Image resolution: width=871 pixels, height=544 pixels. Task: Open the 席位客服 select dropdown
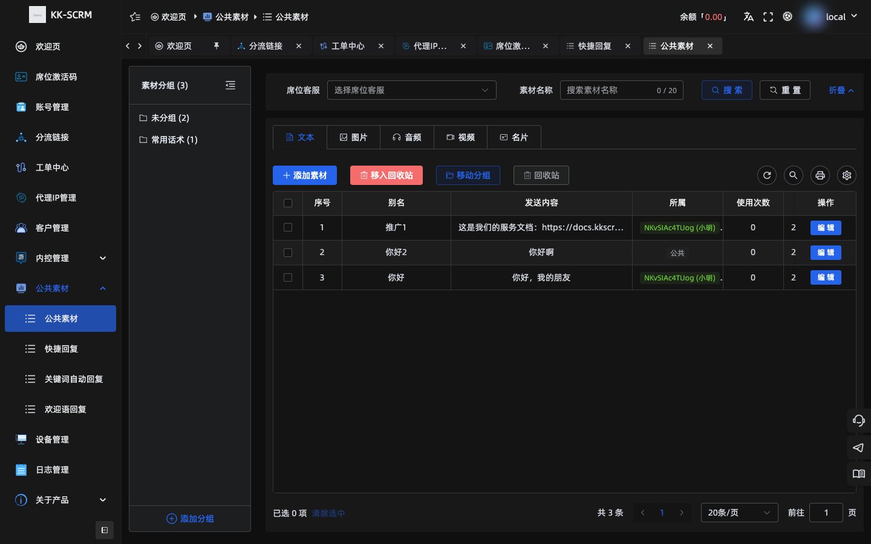pyautogui.click(x=412, y=90)
